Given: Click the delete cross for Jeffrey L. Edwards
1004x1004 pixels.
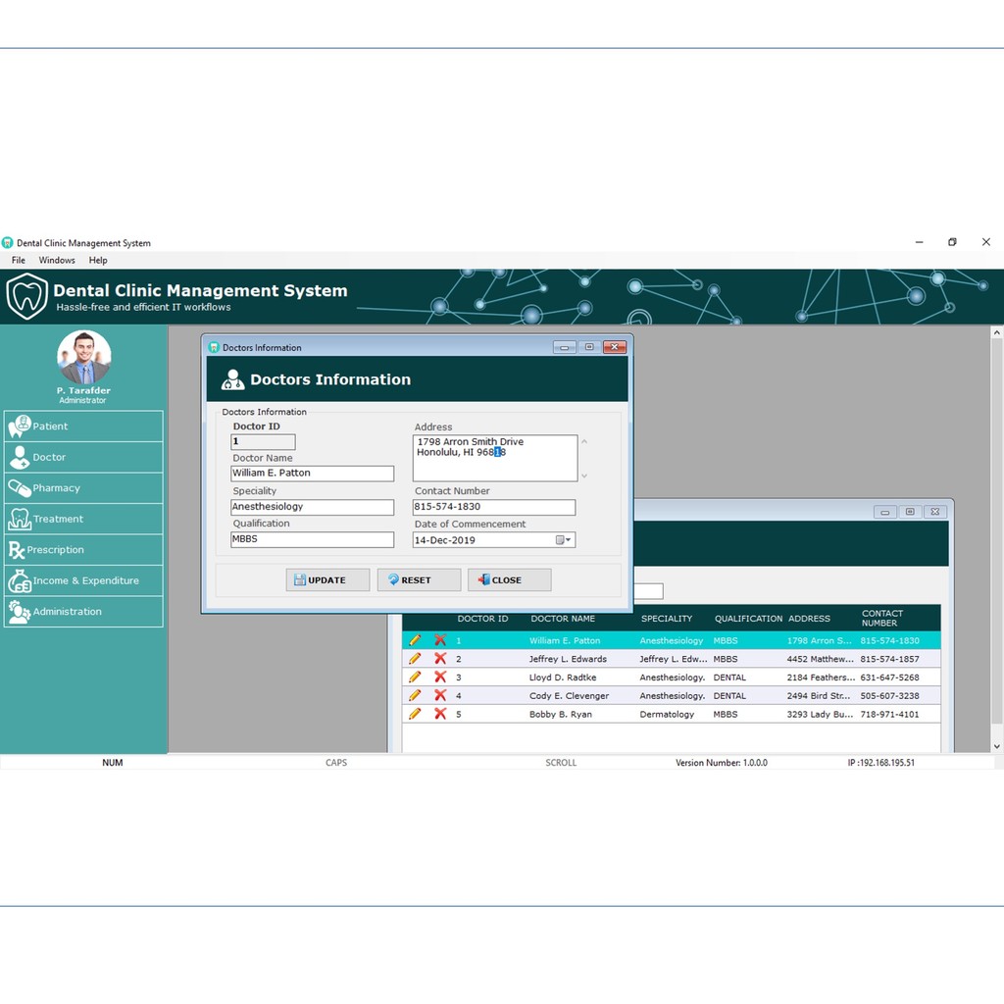Looking at the screenshot, I should coord(440,659).
